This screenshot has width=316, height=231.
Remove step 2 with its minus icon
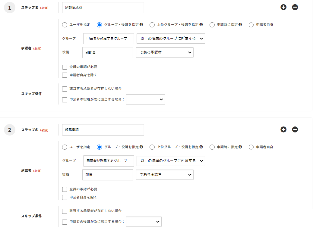295,130
